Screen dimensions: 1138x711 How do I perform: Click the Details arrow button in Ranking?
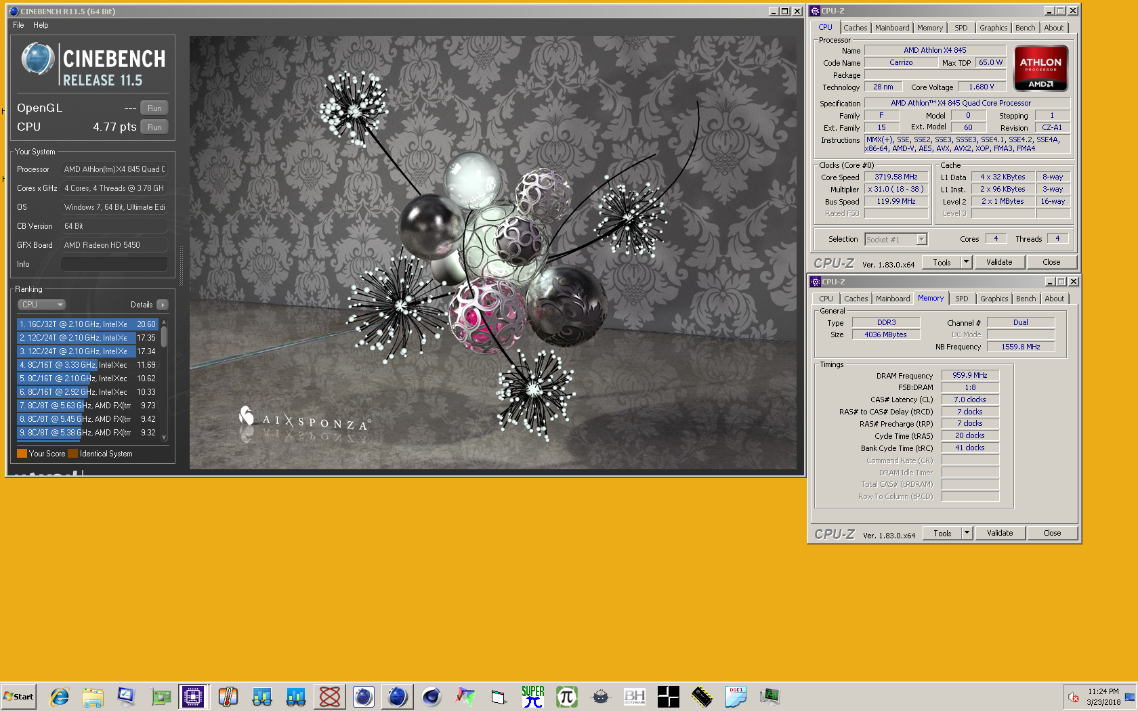163,305
